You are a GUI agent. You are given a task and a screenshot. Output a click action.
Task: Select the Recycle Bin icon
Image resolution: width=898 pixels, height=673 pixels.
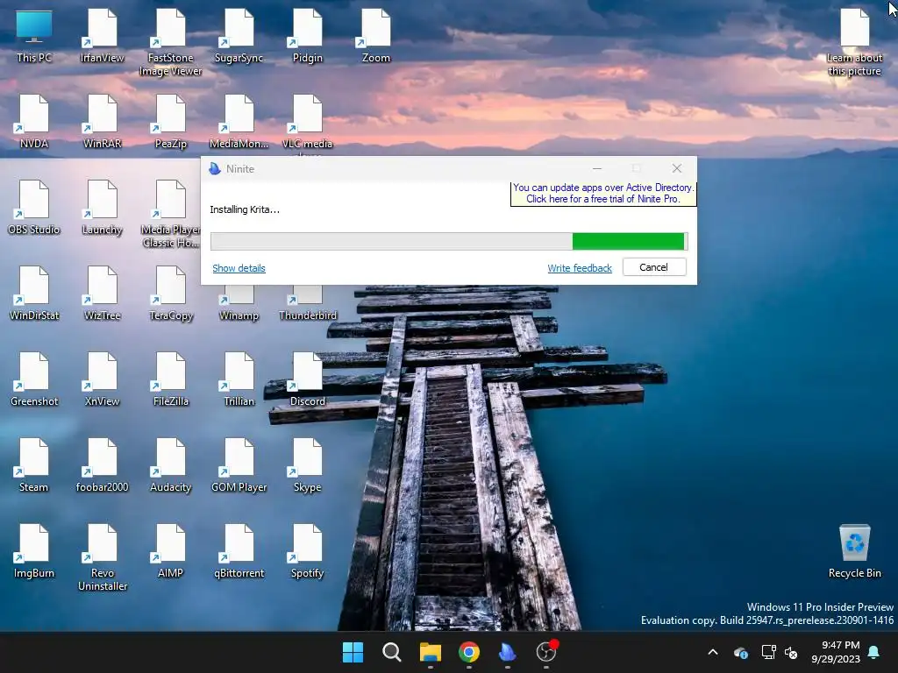(x=854, y=550)
